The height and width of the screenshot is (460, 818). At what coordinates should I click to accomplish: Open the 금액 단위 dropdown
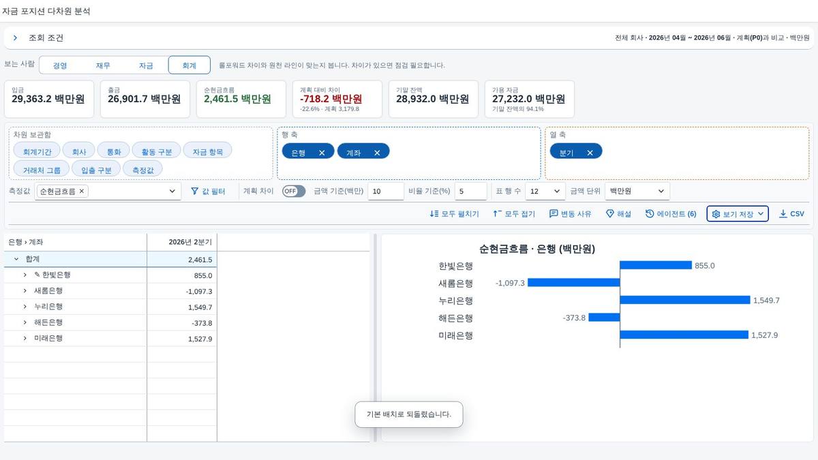pos(637,191)
